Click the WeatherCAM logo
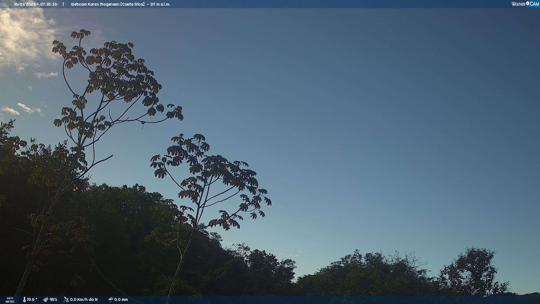 (525, 4)
